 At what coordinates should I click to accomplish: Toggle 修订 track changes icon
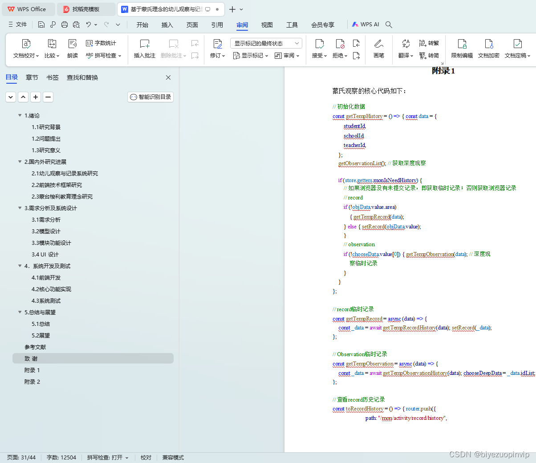[218, 44]
